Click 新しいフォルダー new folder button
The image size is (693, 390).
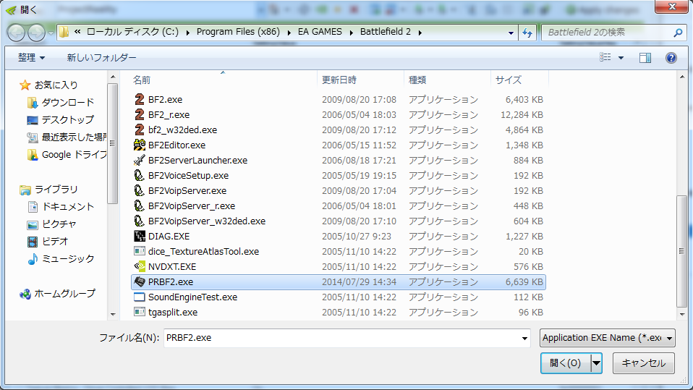coord(101,57)
